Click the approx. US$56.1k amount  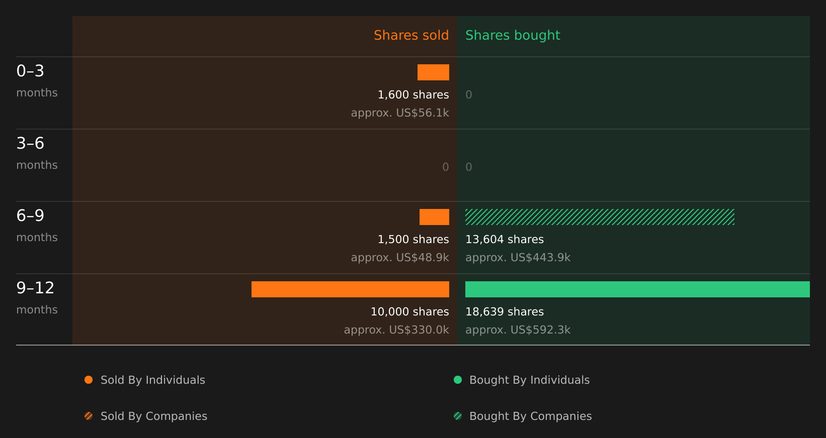400,113
